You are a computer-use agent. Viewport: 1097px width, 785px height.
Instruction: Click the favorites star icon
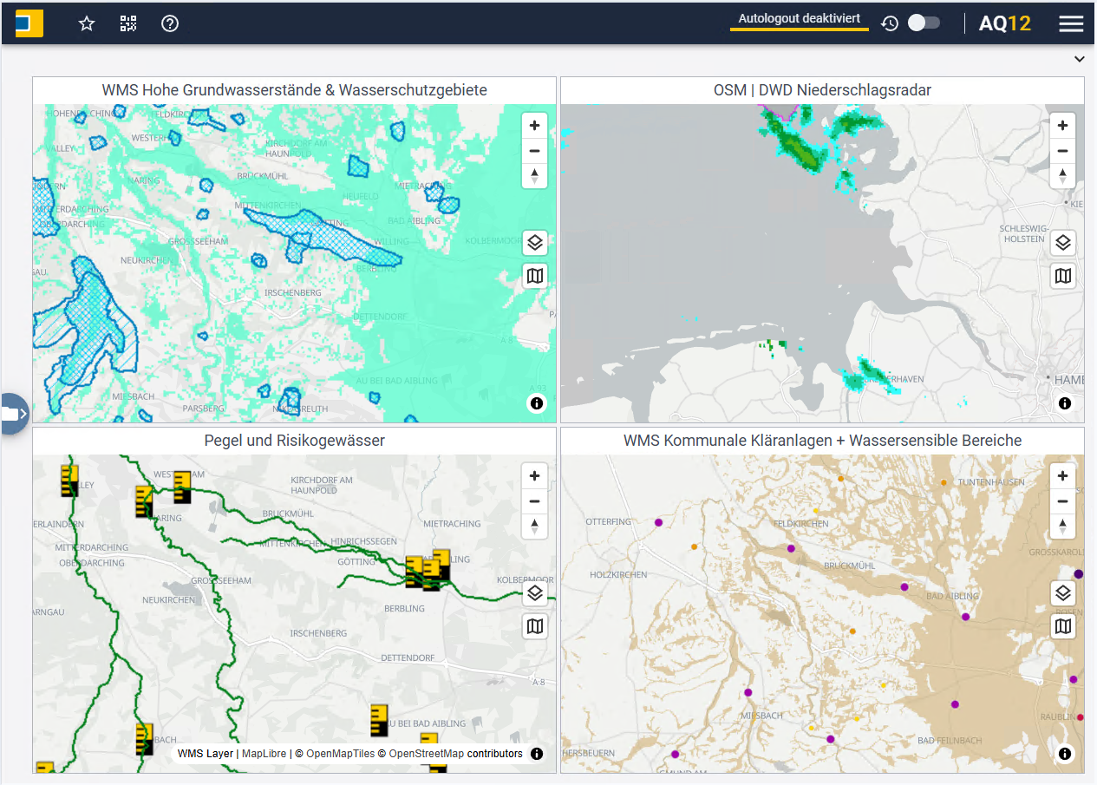(x=87, y=23)
